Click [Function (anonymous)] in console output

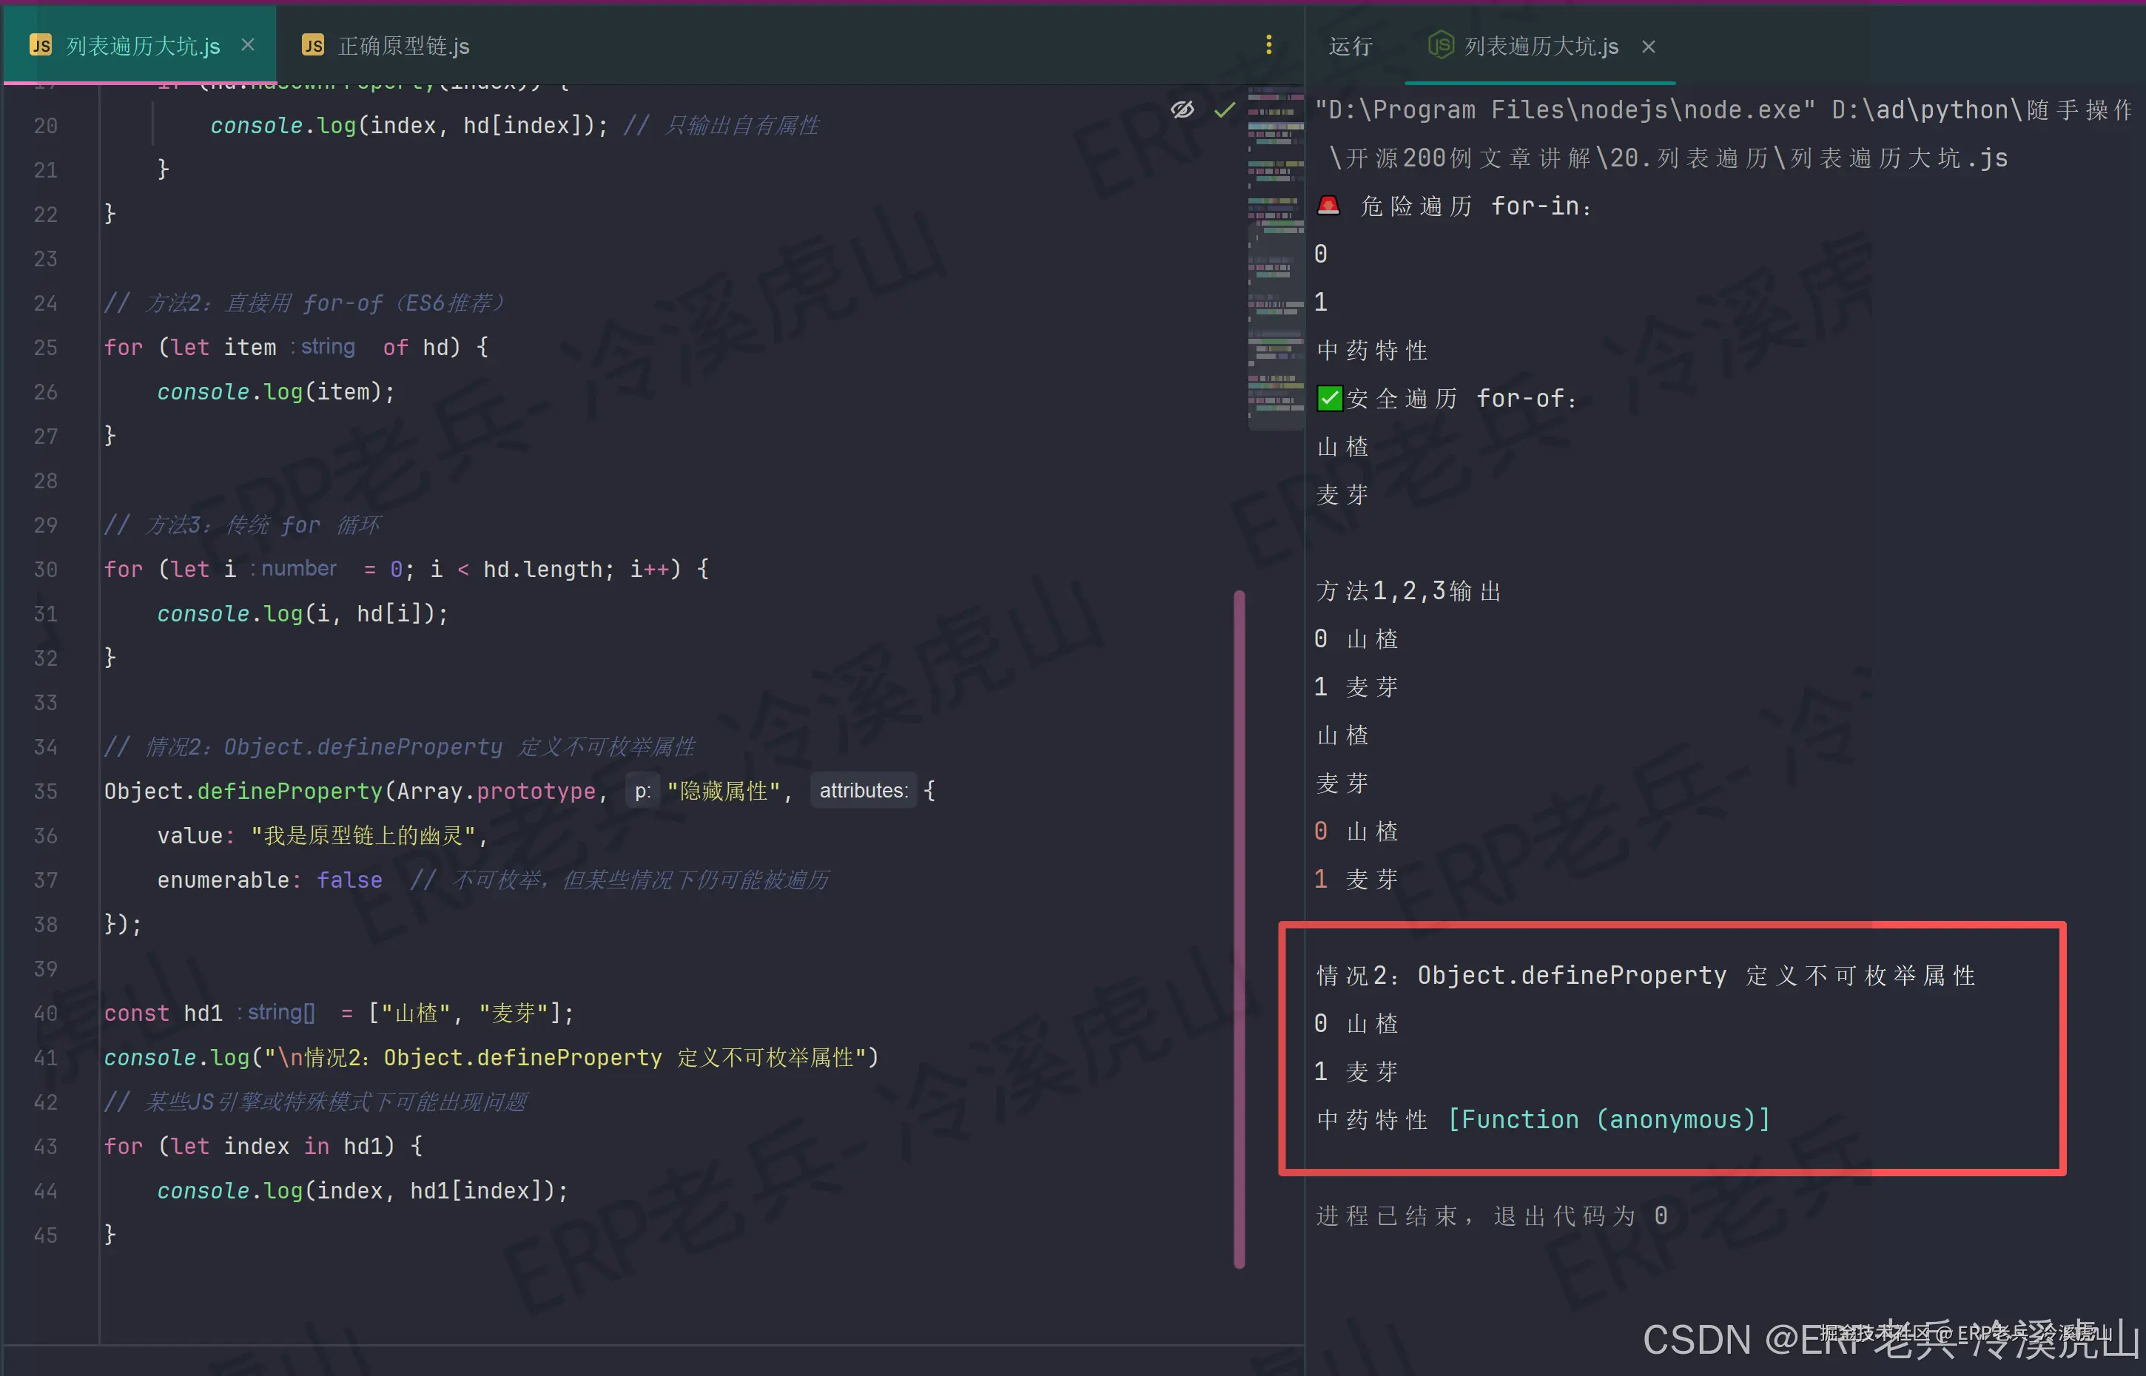(1608, 1119)
